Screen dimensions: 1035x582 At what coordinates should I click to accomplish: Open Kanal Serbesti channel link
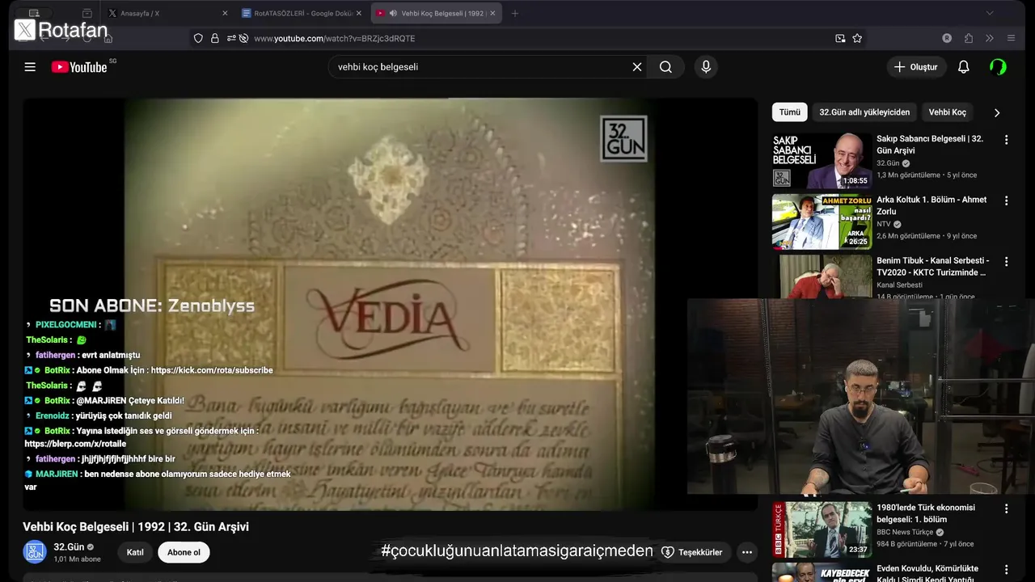pos(899,285)
